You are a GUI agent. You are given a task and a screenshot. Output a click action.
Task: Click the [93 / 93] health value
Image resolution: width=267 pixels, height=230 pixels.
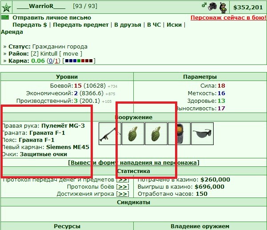tap(85, 6)
